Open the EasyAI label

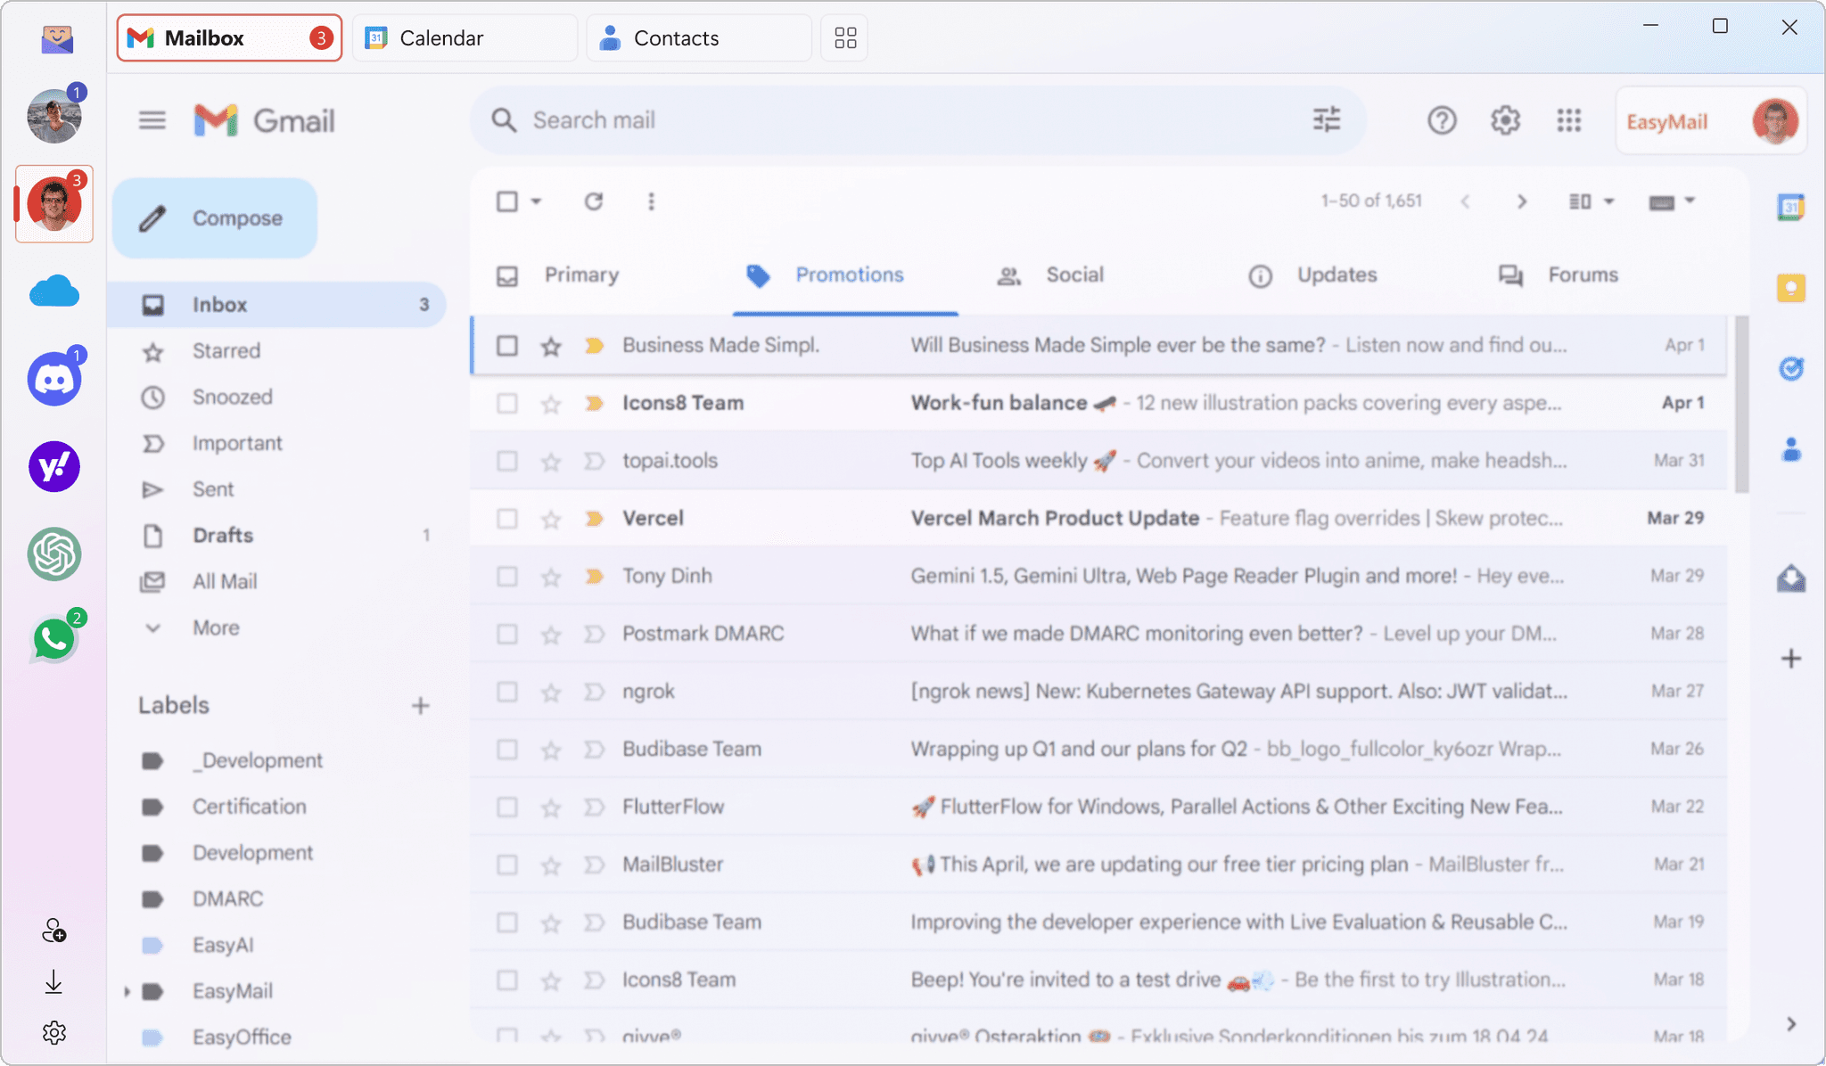223,945
